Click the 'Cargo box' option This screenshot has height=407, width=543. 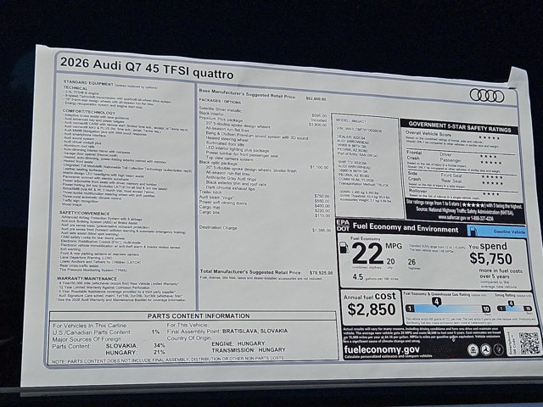coord(210,212)
